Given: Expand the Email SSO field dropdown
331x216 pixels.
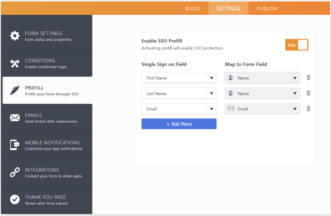Looking at the screenshot, I should tap(211, 109).
